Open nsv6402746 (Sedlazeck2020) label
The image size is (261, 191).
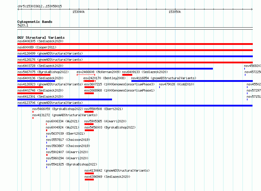(x=40, y=90)
